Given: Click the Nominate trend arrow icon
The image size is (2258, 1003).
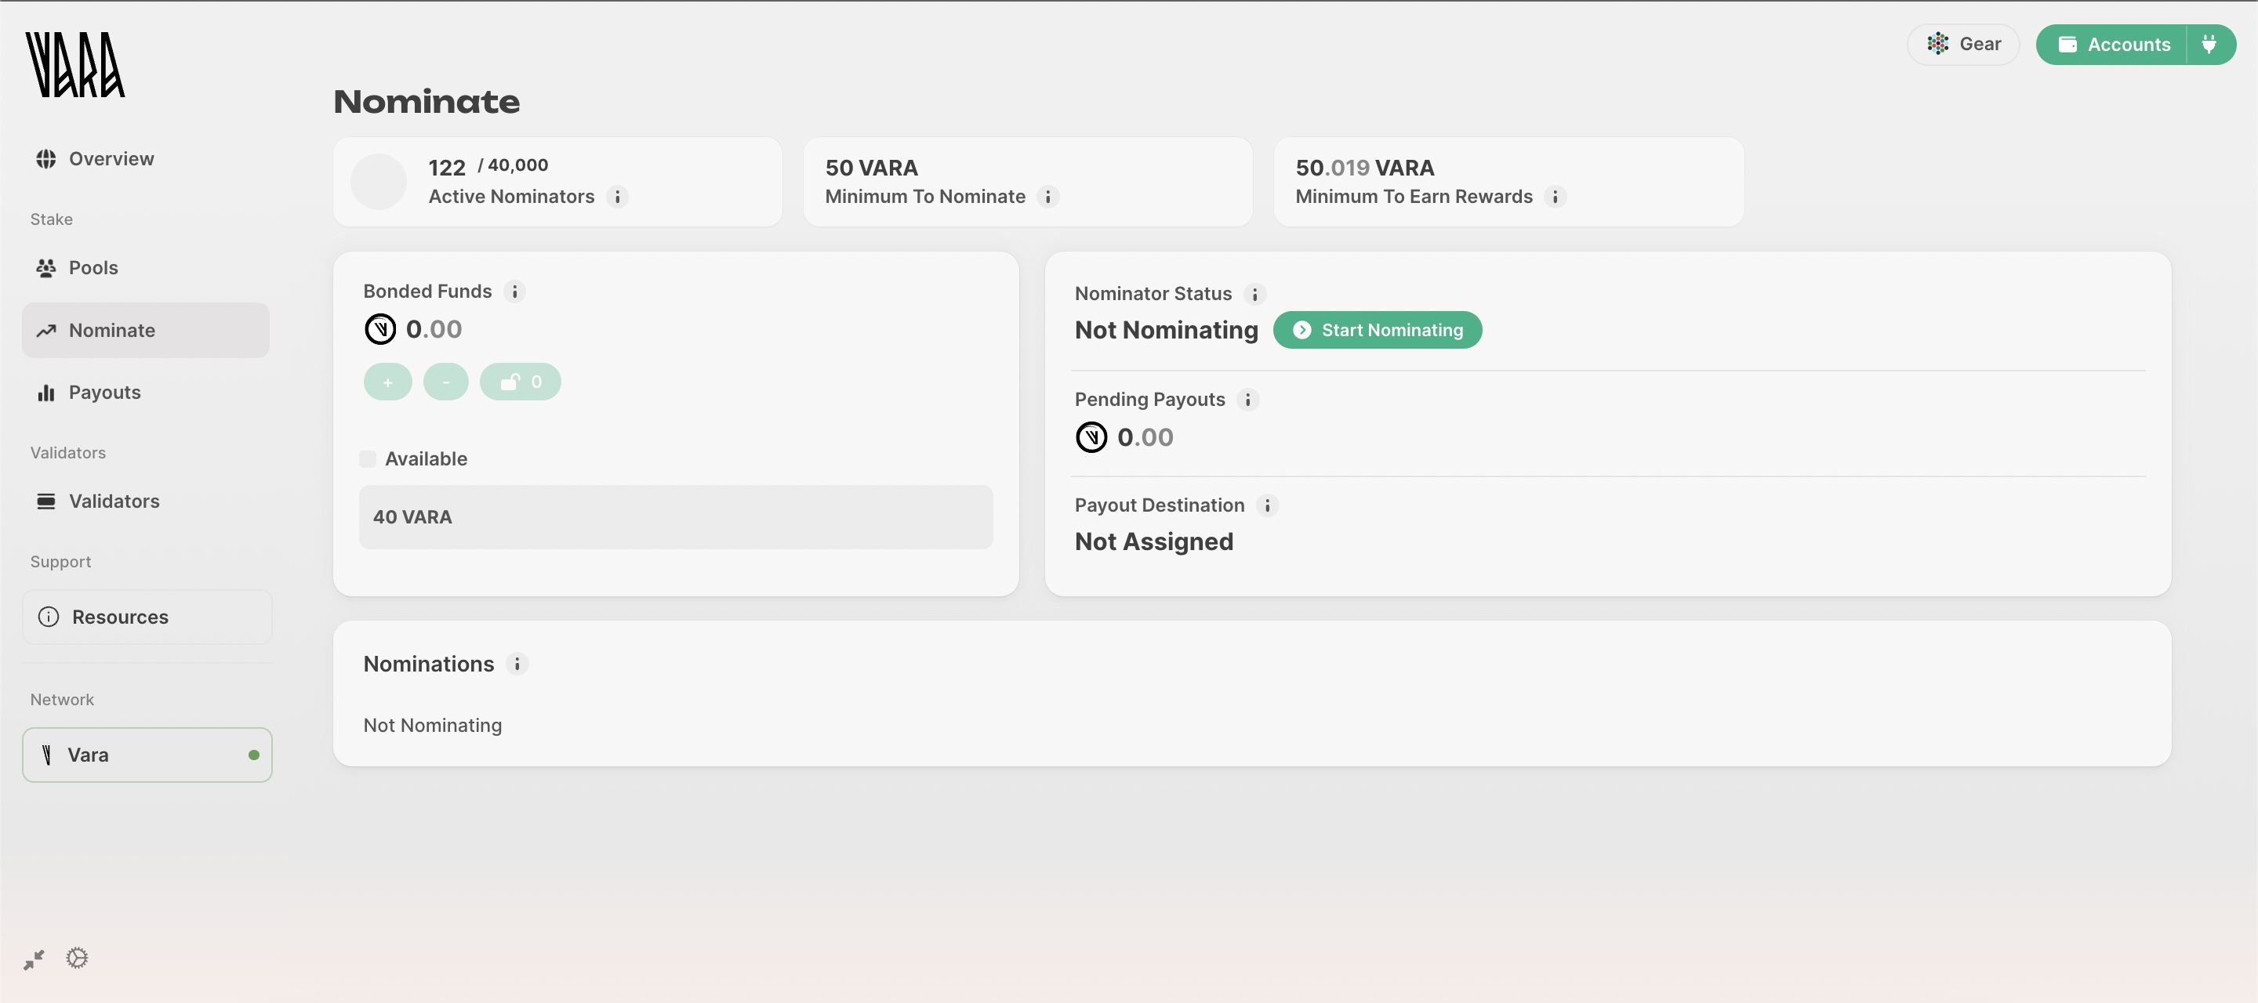Looking at the screenshot, I should click(x=46, y=330).
